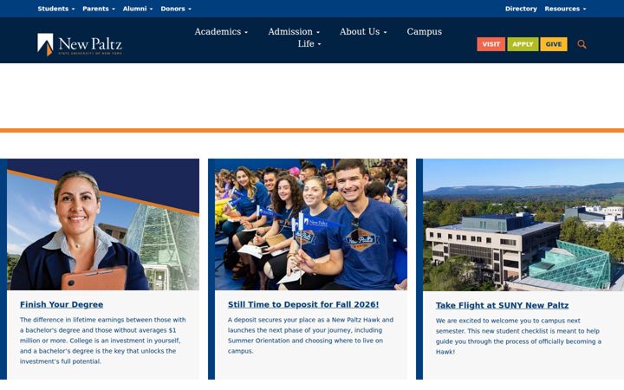Open Take Flight at SUNY New Paltz link
624x390 pixels.
pos(502,305)
